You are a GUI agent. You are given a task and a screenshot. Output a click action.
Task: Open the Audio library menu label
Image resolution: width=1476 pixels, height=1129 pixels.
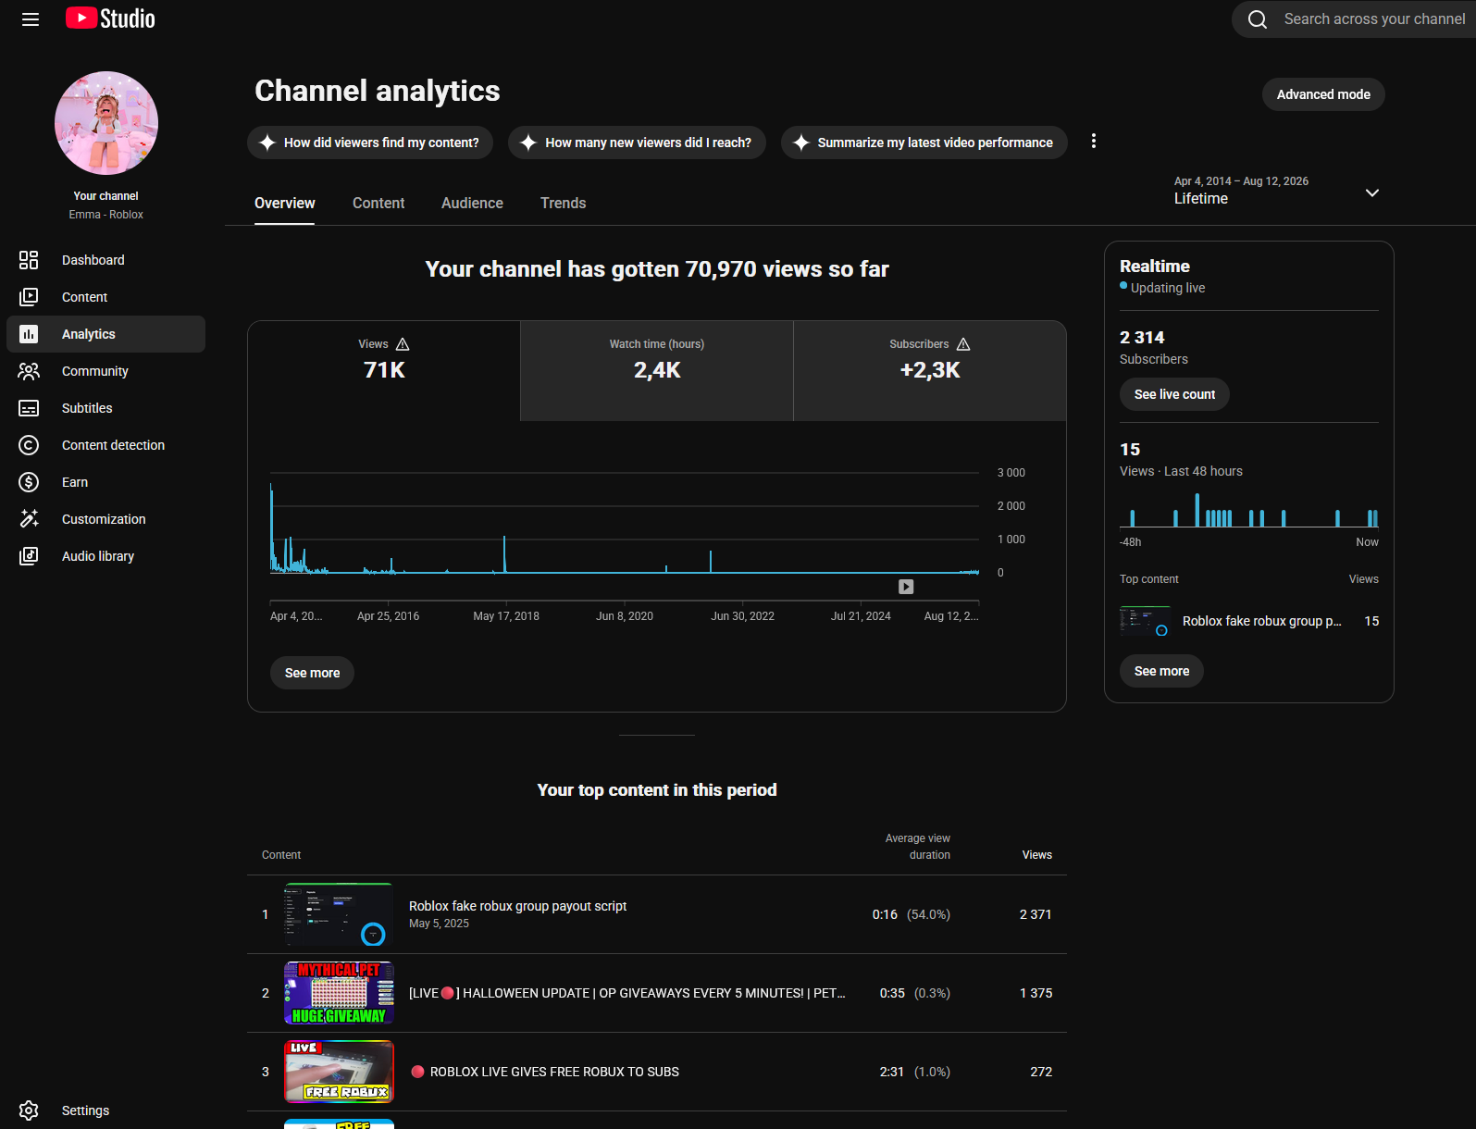click(x=98, y=556)
